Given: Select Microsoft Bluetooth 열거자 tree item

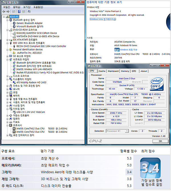Looking at the screenshot, I should pyautogui.click(x=30, y=26).
